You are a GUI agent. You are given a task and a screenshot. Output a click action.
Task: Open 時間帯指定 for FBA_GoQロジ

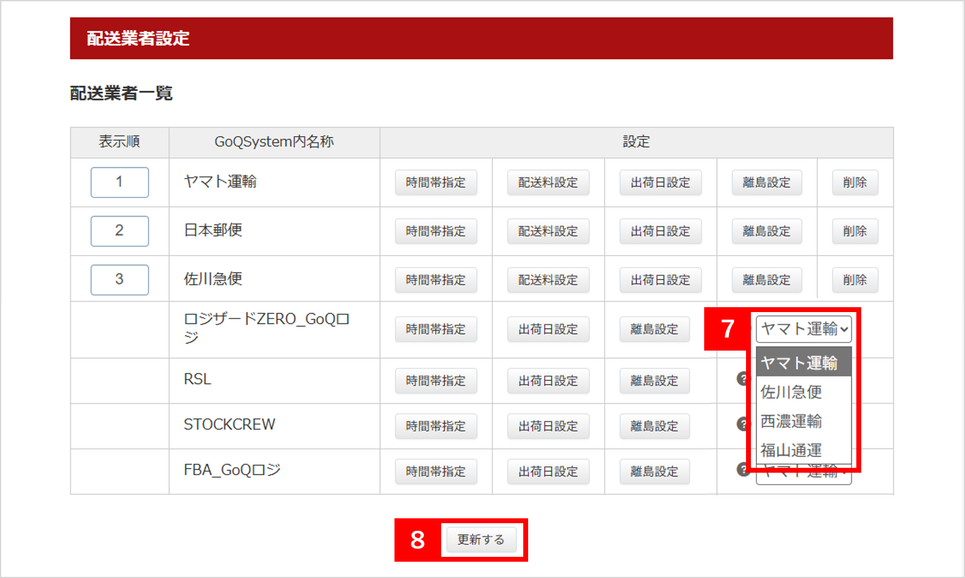click(436, 472)
